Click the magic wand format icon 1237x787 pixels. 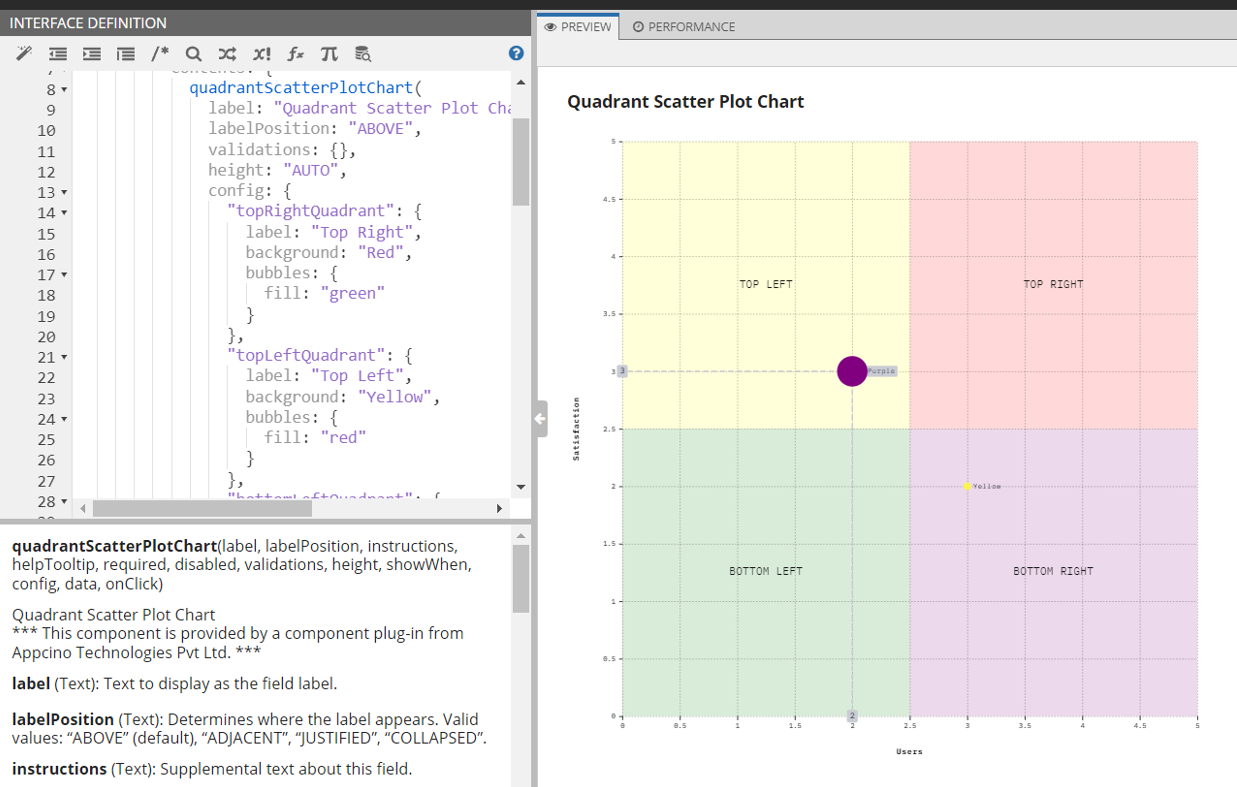(x=24, y=53)
